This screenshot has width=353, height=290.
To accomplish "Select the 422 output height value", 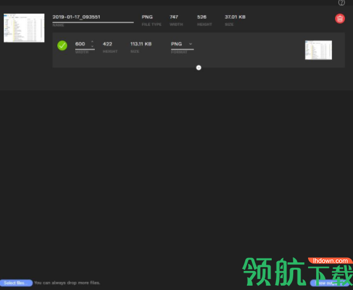I will 107,44.
